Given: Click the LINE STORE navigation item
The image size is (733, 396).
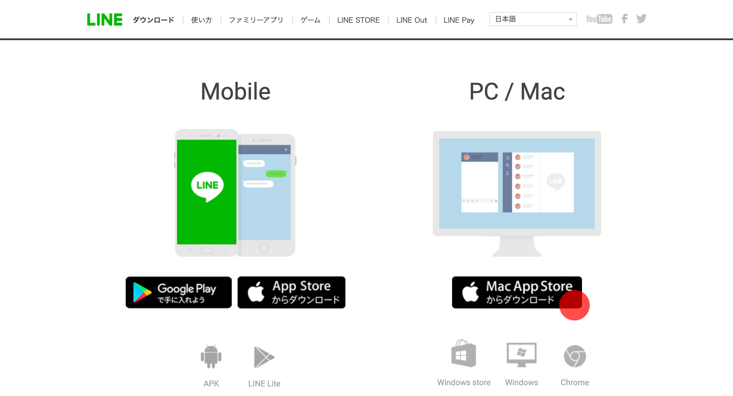Looking at the screenshot, I should coord(357,20).
